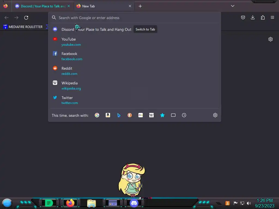The height and width of the screenshot is (209, 279).
Task: Click the Firefox taskbar icon
Action: tap(70, 203)
